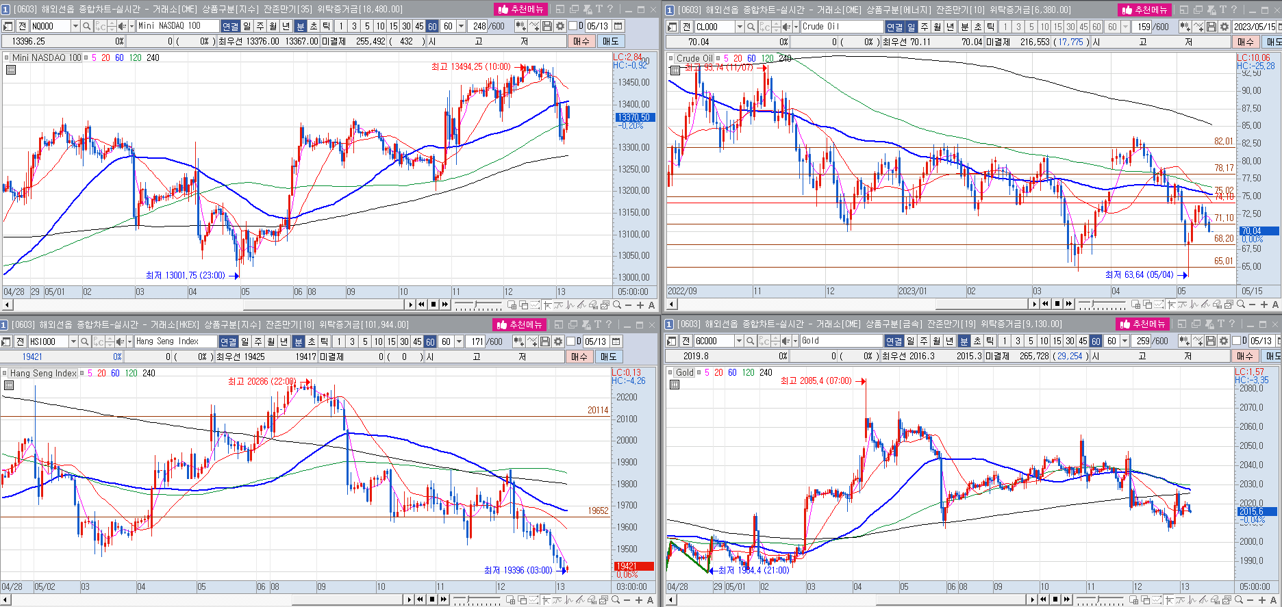Open CL000 symbol dropdown
This screenshot has height=607, width=1282.
(739, 26)
